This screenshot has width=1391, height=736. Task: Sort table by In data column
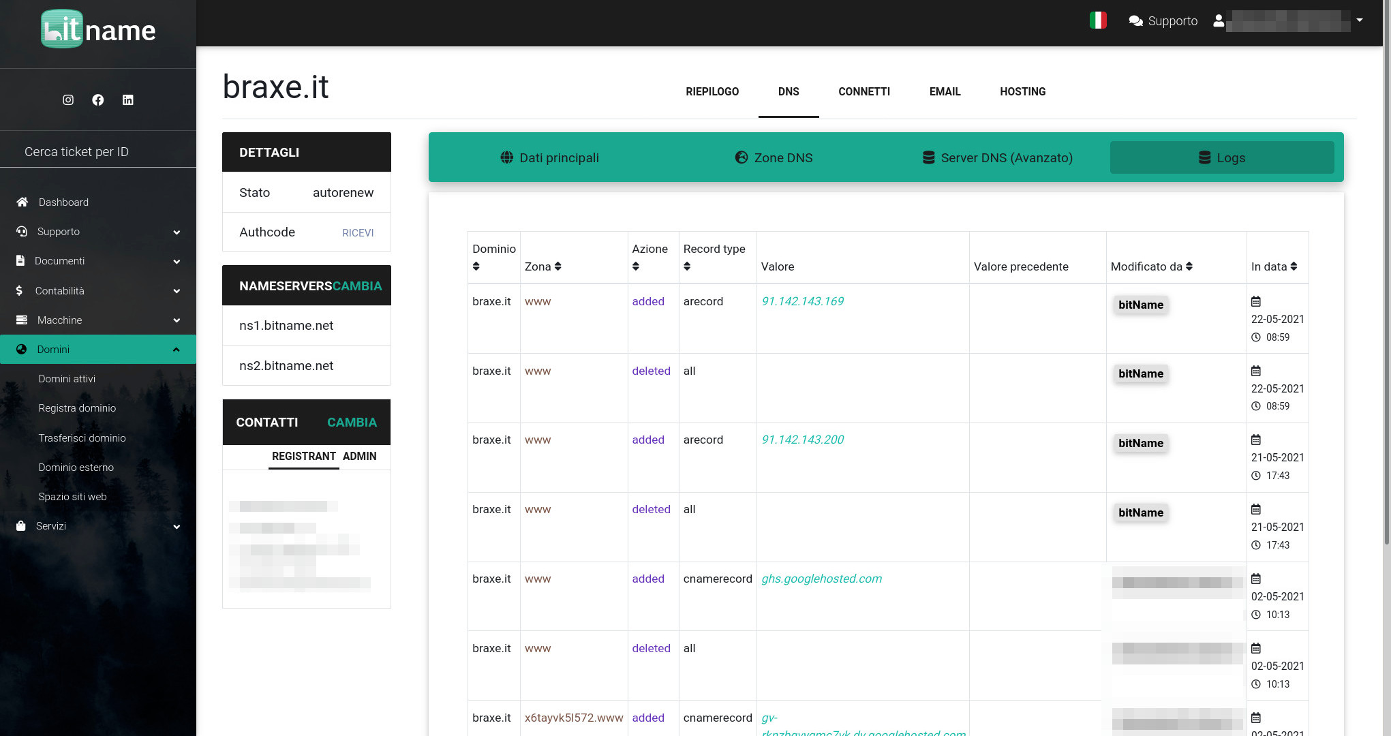tap(1294, 266)
